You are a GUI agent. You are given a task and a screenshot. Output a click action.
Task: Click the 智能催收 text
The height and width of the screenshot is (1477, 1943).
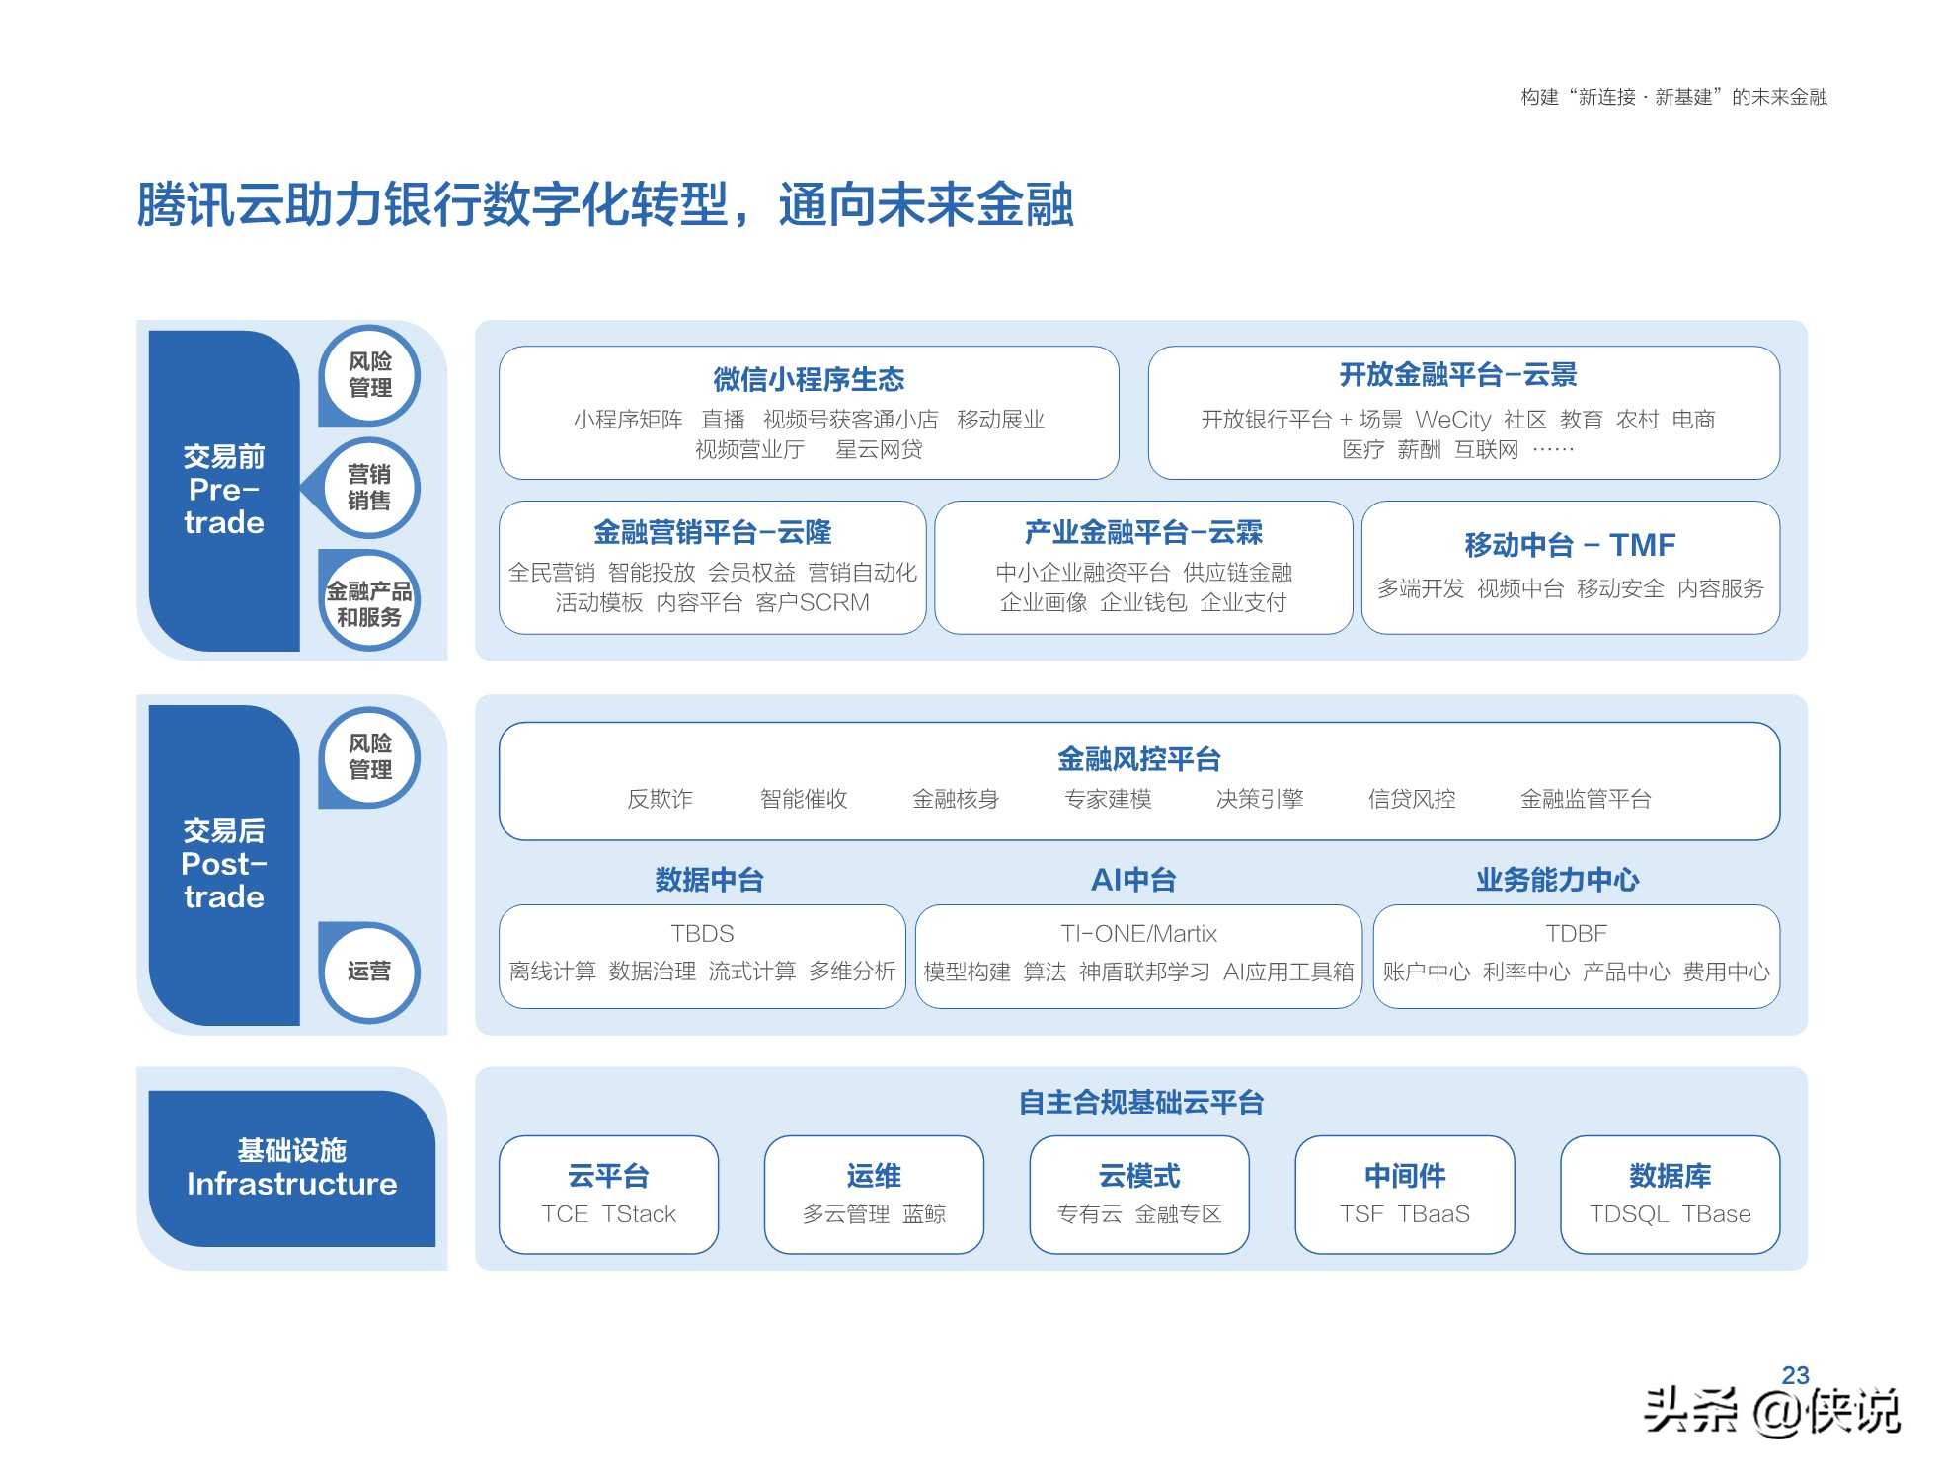[x=804, y=799]
